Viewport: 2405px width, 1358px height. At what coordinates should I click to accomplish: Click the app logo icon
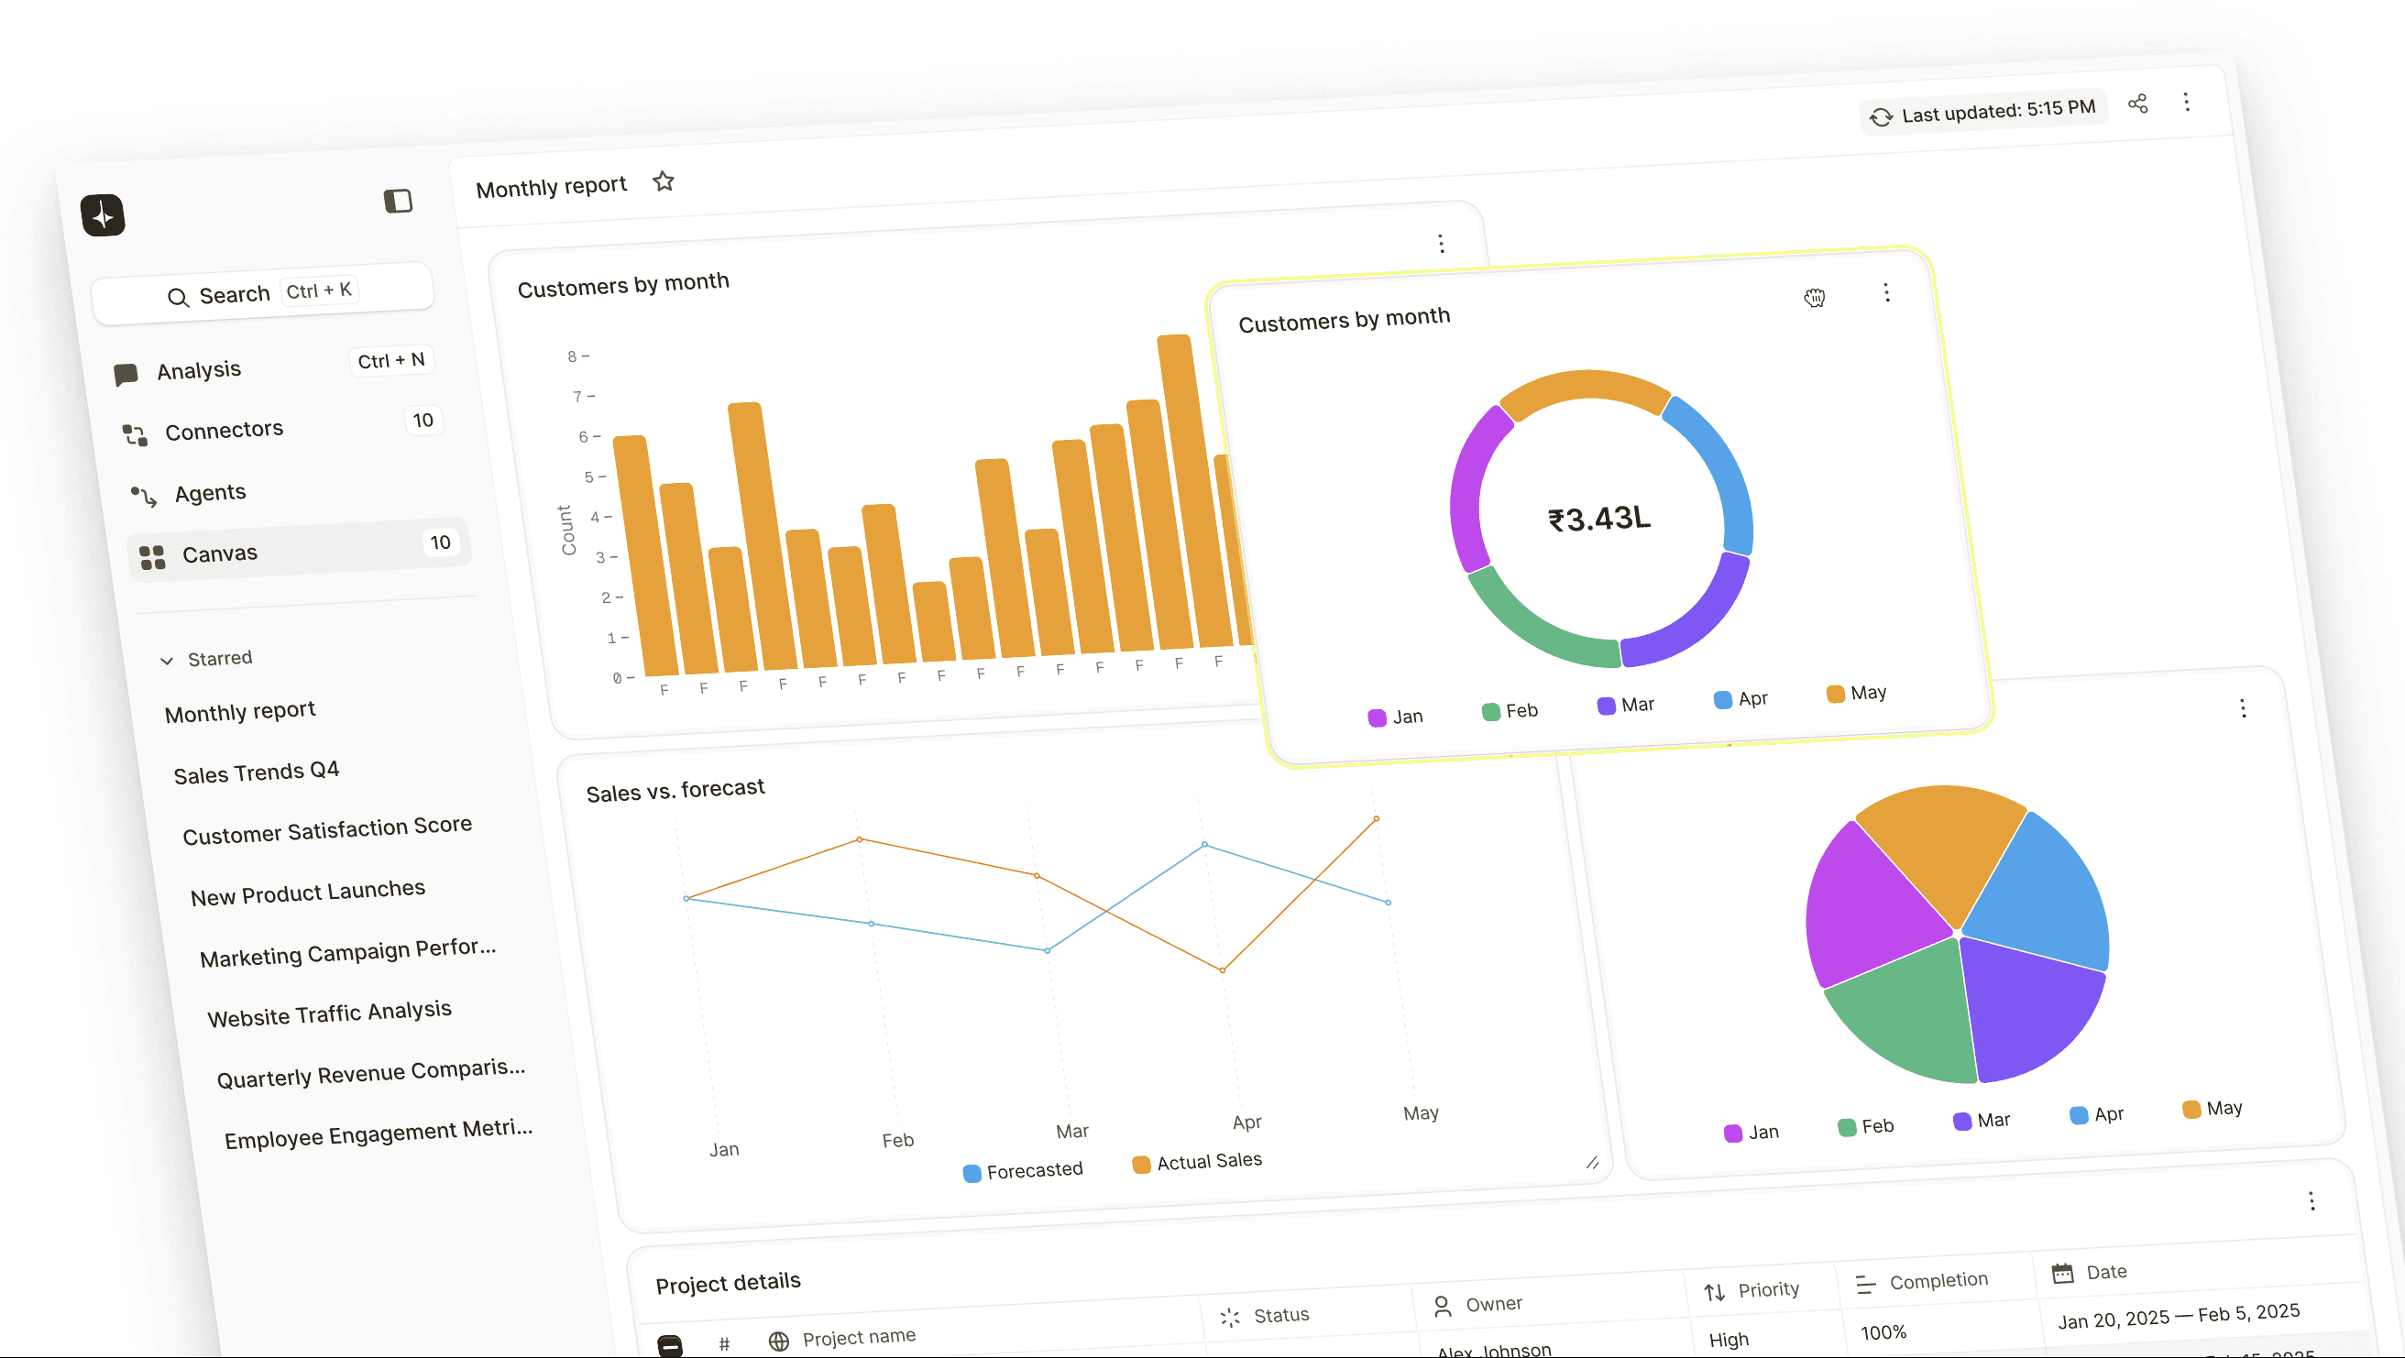(103, 215)
